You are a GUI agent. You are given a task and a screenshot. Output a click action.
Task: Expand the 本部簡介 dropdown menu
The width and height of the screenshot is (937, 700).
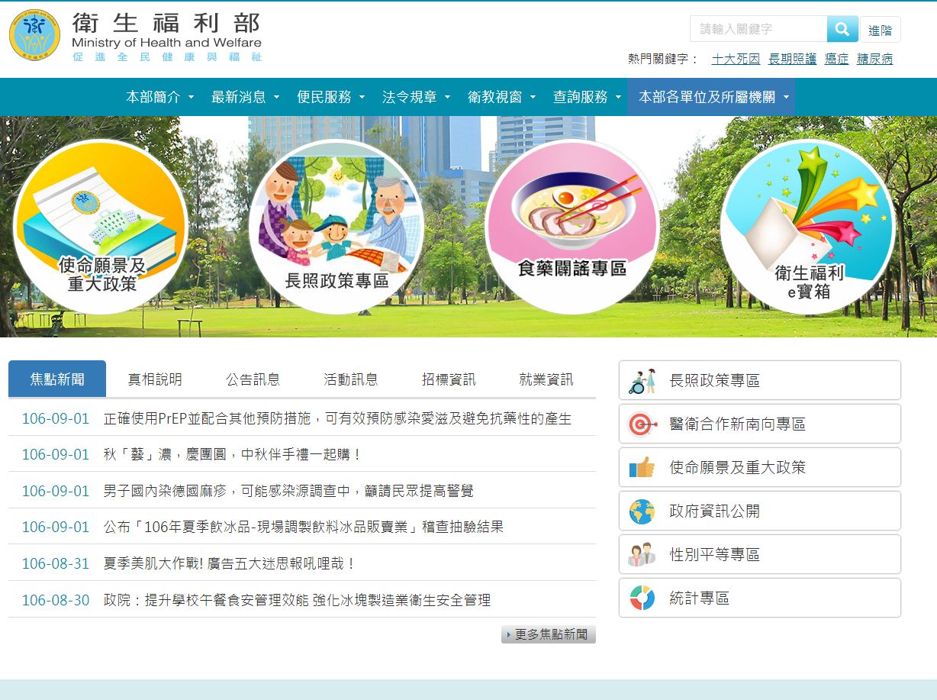tap(160, 97)
